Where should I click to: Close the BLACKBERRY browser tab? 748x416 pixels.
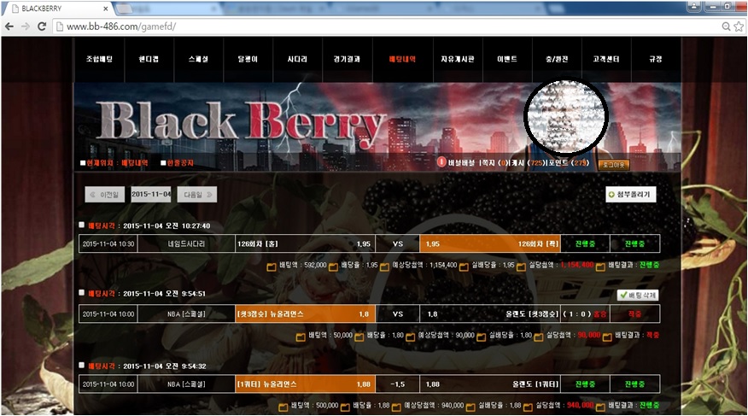(x=105, y=9)
